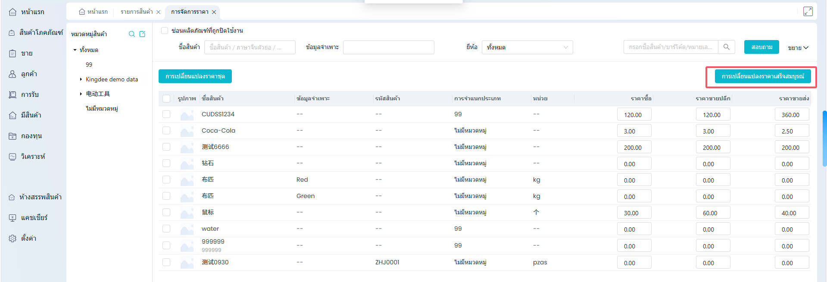Screen dimensions: 827x282
Task: Expand the Kingdee demo data category
Action: pos(81,79)
